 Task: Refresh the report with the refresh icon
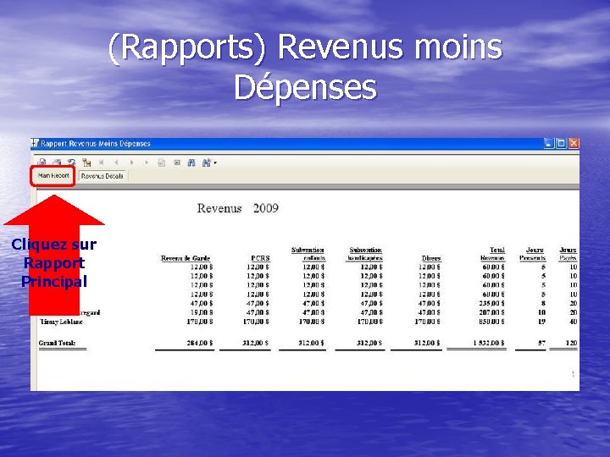coord(71,162)
